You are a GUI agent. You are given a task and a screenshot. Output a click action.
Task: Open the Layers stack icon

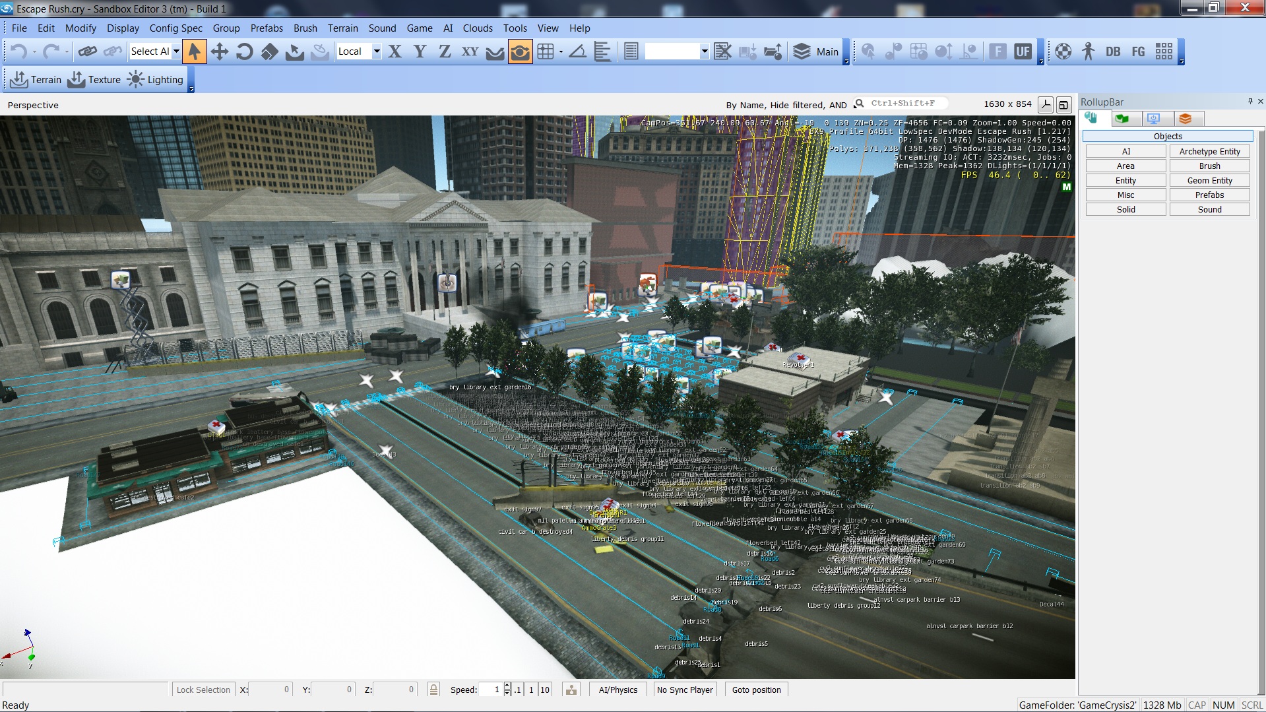802,51
